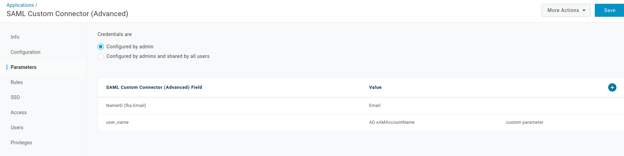
Task: Select "Configured by admin" radio button
Action: pyautogui.click(x=101, y=47)
